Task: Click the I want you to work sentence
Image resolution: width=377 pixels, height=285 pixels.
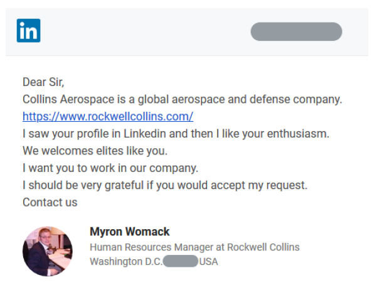Action: [x=110, y=168]
